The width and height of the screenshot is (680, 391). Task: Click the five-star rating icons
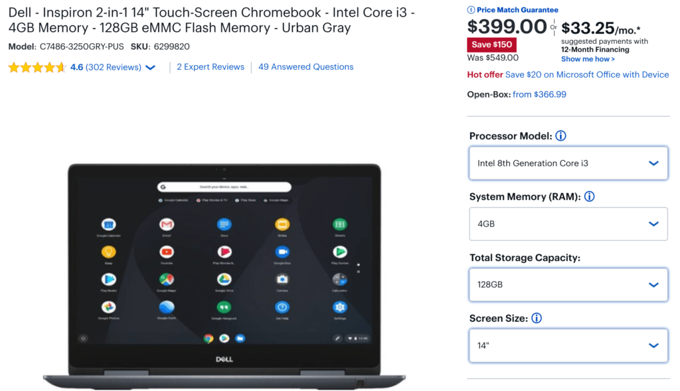37,67
